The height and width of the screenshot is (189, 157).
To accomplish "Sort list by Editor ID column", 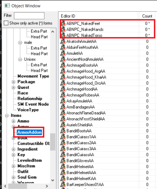I will coord(99,16).
